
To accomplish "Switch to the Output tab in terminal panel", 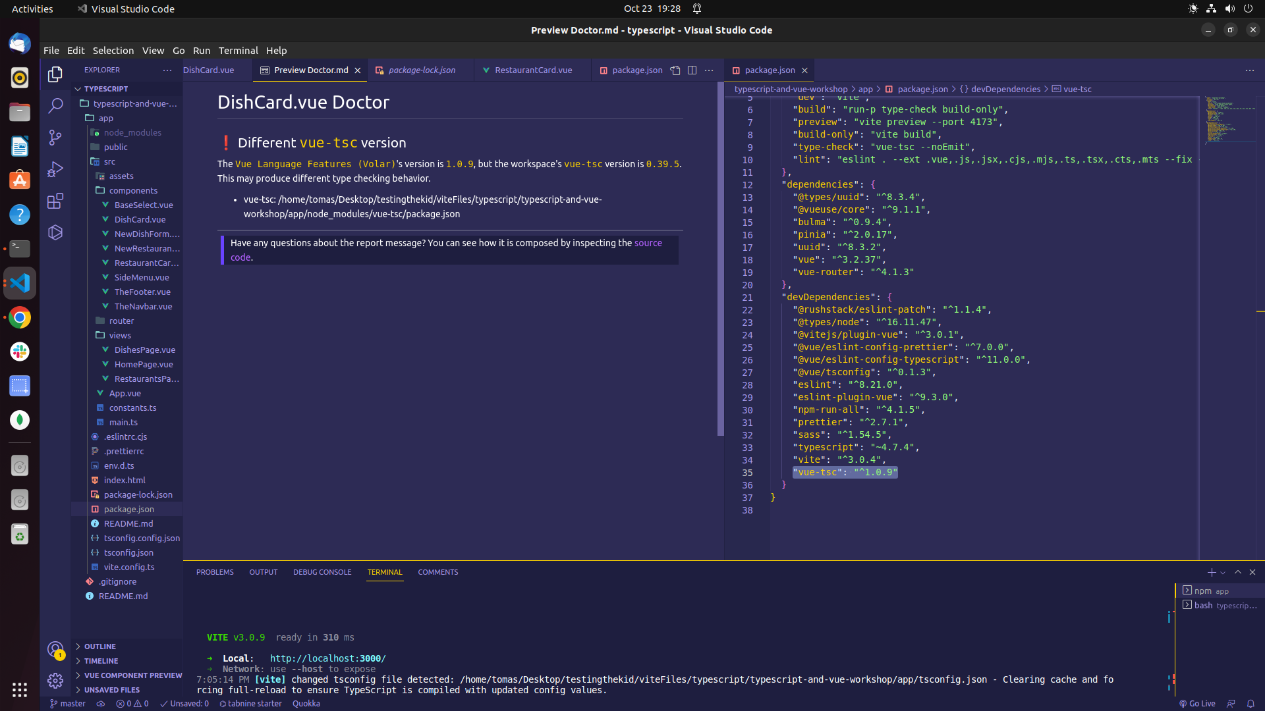I will [x=262, y=571].
